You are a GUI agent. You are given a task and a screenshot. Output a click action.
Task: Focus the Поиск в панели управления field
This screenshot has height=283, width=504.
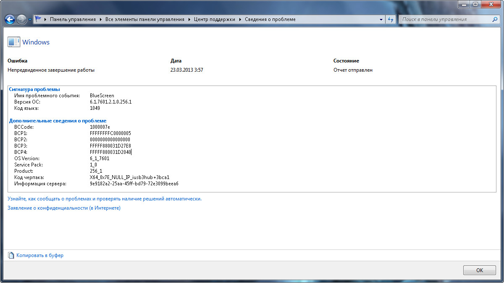(445, 19)
